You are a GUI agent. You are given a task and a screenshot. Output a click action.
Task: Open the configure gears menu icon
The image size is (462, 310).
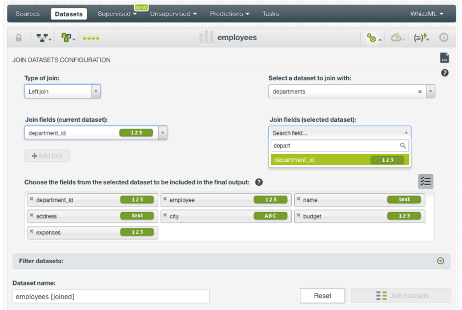click(x=374, y=38)
